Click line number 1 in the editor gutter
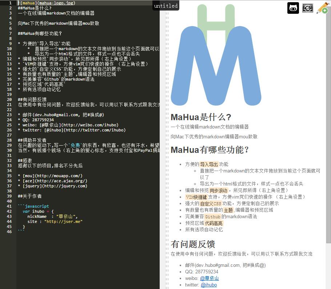331x289 pixels. [11, 3]
